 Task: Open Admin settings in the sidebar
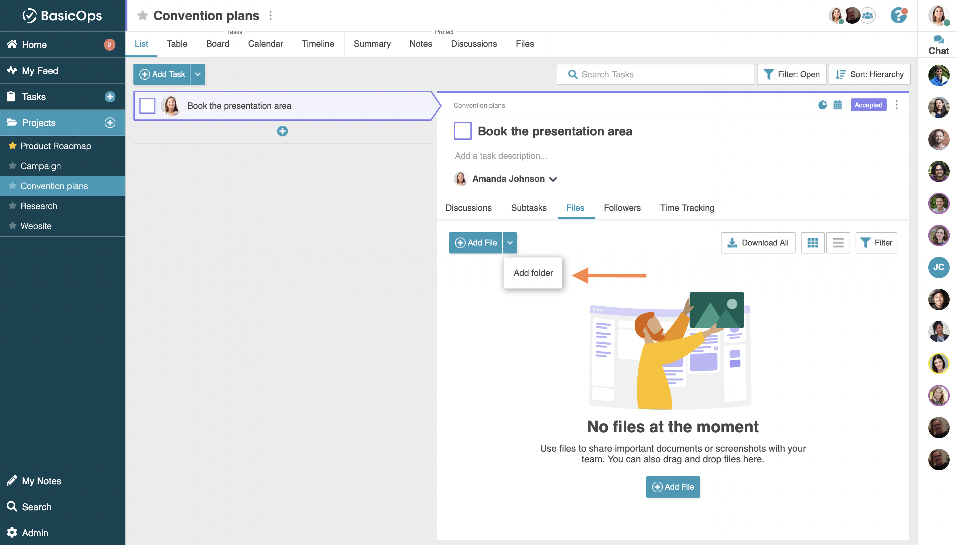pyautogui.click(x=62, y=533)
